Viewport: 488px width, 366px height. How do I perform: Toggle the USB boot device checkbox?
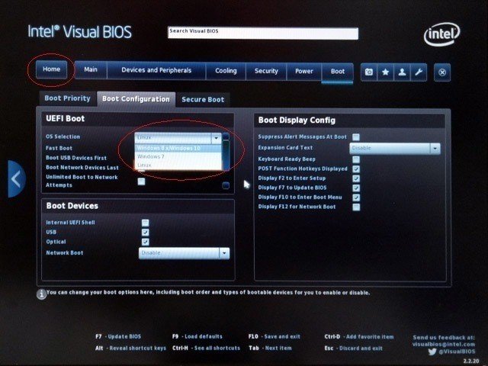(x=145, y=233)
